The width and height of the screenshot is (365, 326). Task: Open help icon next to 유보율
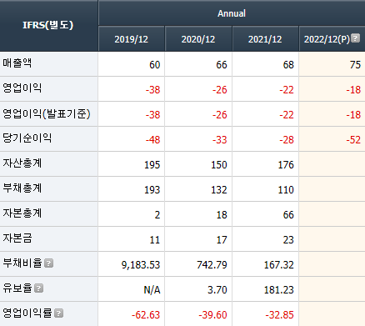pos(39,288)
